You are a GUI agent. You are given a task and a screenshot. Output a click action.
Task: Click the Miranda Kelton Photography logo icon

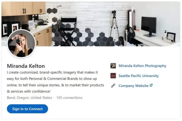(x=113, y=66)
